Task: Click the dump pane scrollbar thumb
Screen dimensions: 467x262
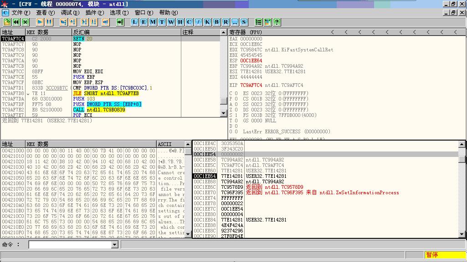Action: pos(188,151)
